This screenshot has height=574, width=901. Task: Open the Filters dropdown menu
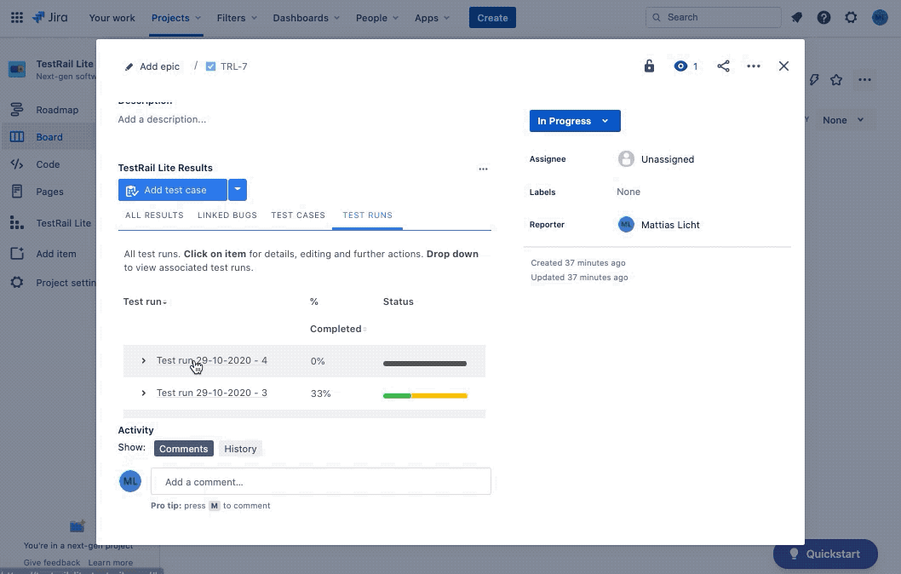point(237,18)
